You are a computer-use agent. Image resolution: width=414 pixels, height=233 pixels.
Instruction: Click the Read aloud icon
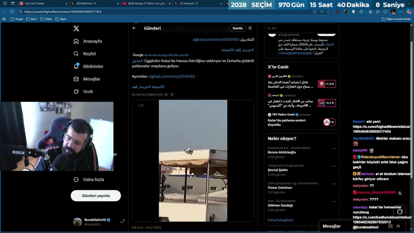321,11
